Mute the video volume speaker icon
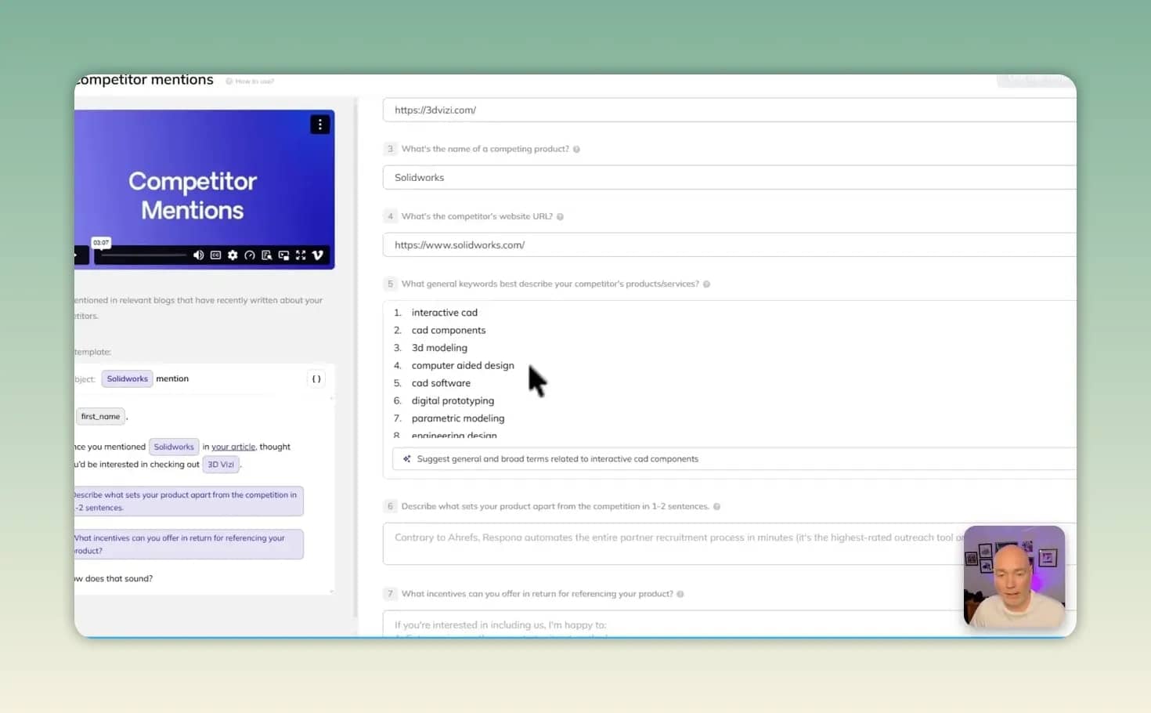 tap(198, 255)
